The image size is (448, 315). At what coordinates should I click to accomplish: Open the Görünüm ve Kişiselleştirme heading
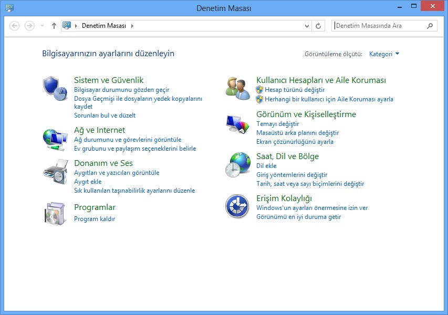coord(306,114)
